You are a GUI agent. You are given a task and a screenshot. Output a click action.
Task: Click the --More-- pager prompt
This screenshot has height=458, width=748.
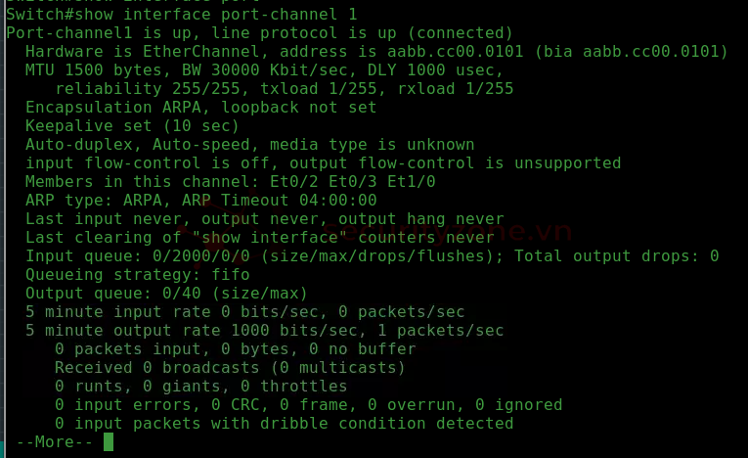[55, 441]
